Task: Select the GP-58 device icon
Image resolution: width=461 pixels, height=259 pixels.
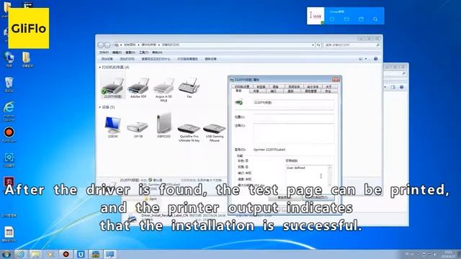Action: coord(138,129)
